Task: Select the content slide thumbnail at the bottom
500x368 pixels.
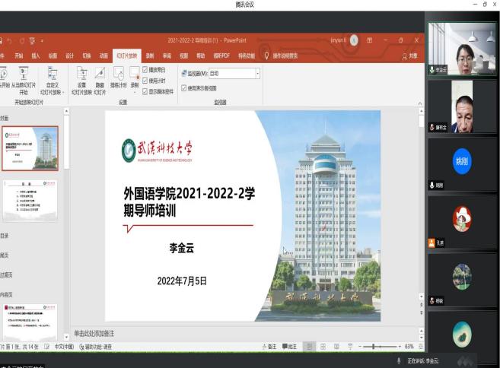Action: click(x=30, y=322)
